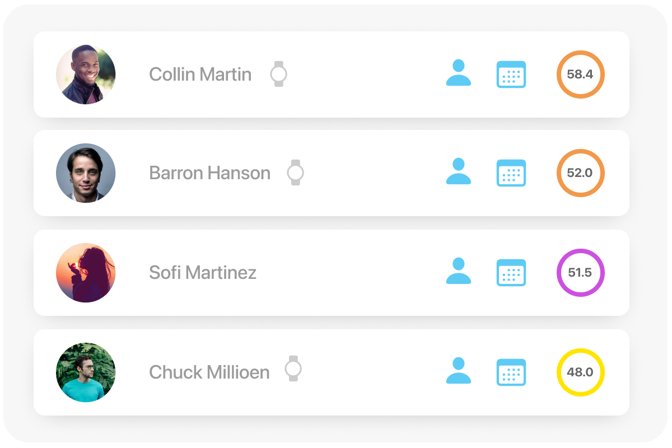672x448 pixels.
Task: Open Sofi Martinez's calendar icon
Action: tap(511, 273)
